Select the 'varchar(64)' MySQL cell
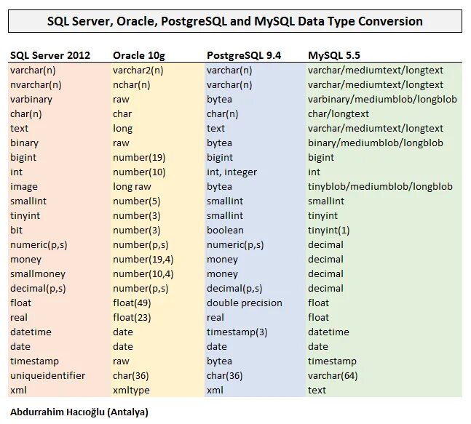471x424 pixels. click(333, 376)
